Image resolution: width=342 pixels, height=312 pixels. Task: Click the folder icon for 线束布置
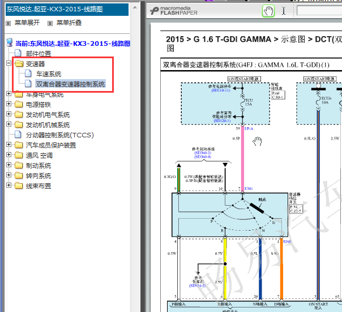pyautogui.click(x=19, y=186)
